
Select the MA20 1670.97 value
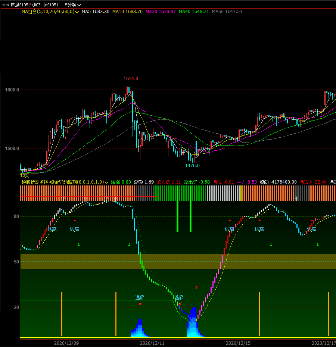click(161, 12)
